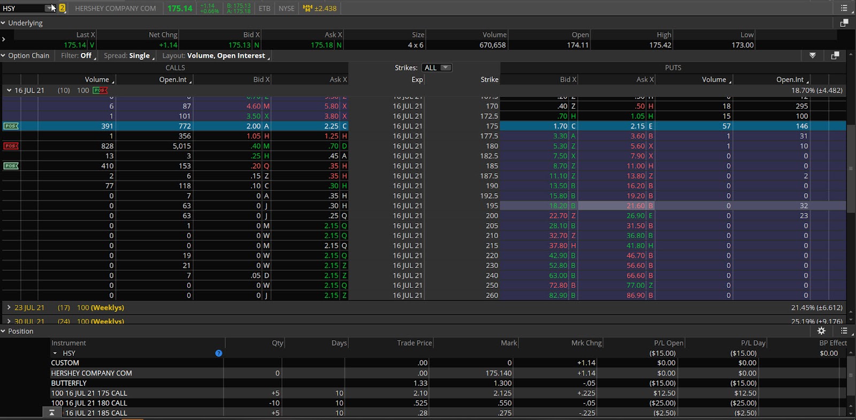Open the Strikes ALL dropdown
This screenshot has height=420, width=856.
point(438,68)
